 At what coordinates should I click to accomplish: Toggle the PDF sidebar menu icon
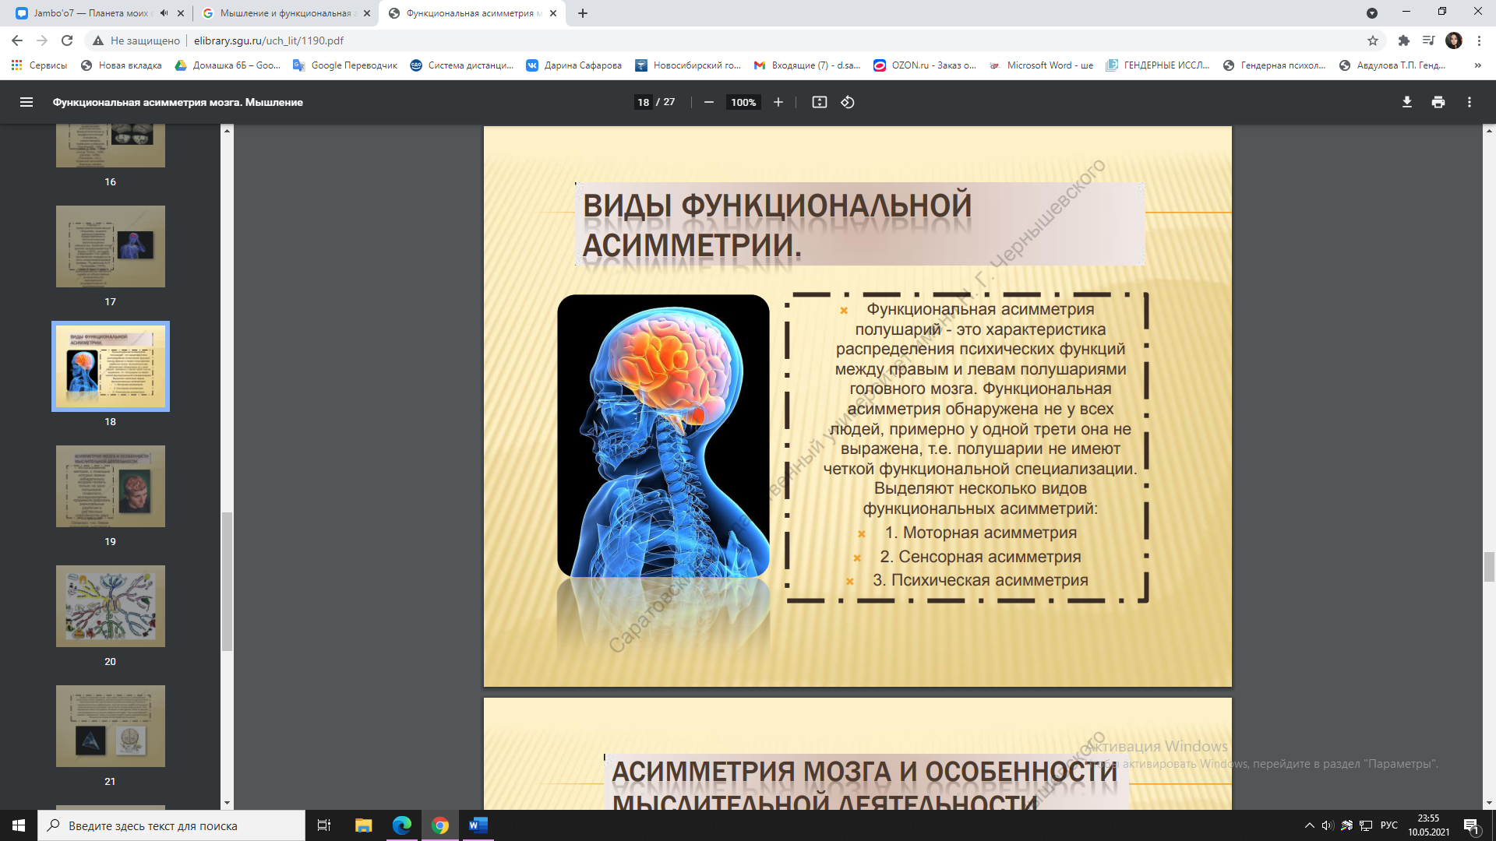[x=26, y=102]
